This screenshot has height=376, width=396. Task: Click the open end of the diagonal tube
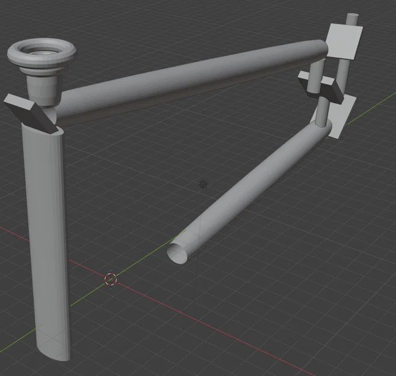click(x=177, y=254)
